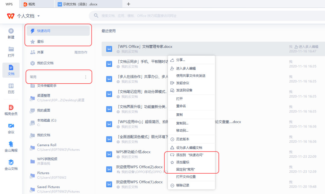Click 进入多人编辑 link on first file row
This screenshot has width=325, height=194.
[x=306, y=47]
